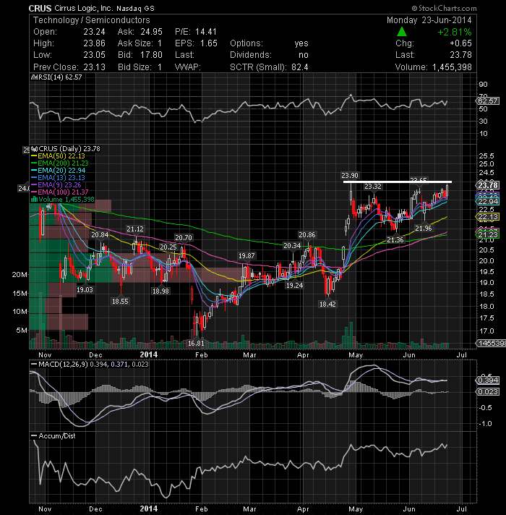
Task: Click the 23.78 last price axis tag
Action: pos(488,185)
